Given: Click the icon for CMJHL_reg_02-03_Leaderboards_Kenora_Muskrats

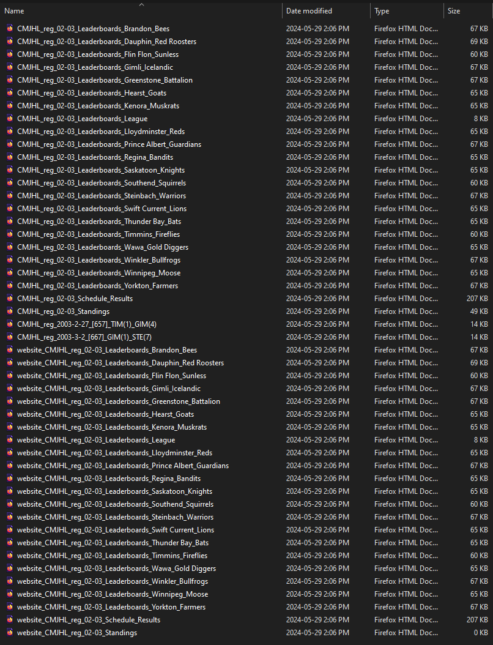Looking at the screenshot, I should (10, 106).
